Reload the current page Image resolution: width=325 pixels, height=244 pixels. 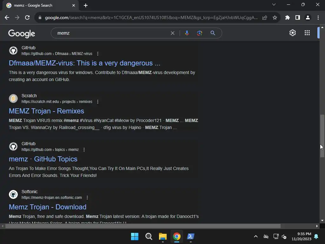[x=27, y=18]
